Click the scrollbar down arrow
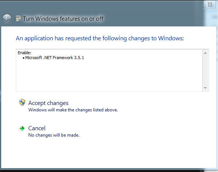The width and height of the screenshot is (218, 172). point(205,88)
